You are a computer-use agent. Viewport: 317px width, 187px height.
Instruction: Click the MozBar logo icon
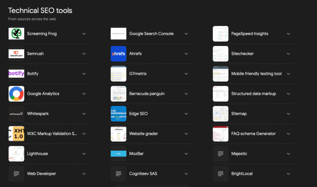[x=119, y=154]
